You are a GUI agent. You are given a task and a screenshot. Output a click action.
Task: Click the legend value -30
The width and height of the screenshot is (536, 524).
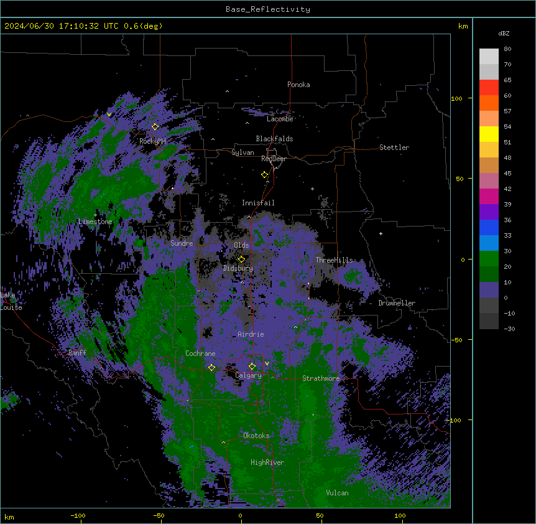[x=509, y=329]
